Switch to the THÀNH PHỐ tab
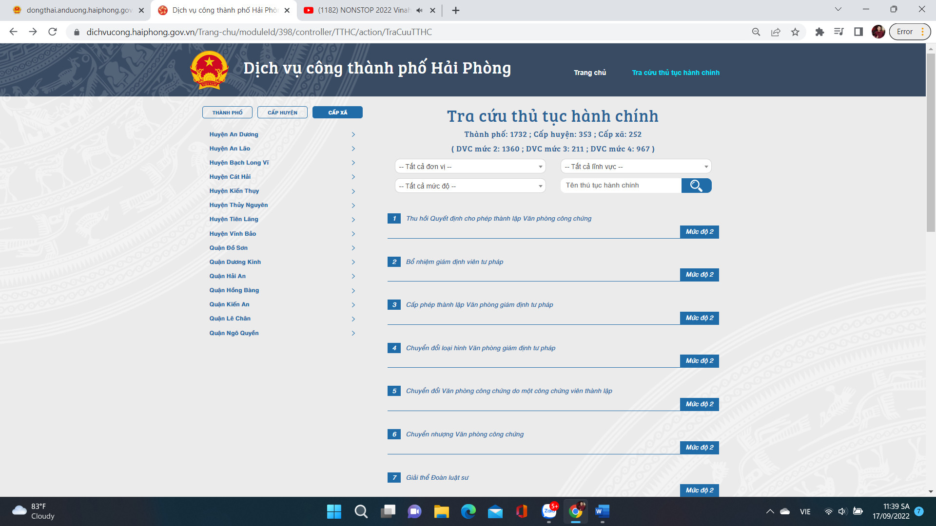The height and width of the screenshot is (526, 936). tap(227, 113)
